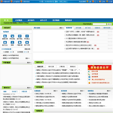Open the 槐荫旅游 navigation menu
Viewport: 113px width, 113px height.
pyautogui.click(x=68, y=20)
